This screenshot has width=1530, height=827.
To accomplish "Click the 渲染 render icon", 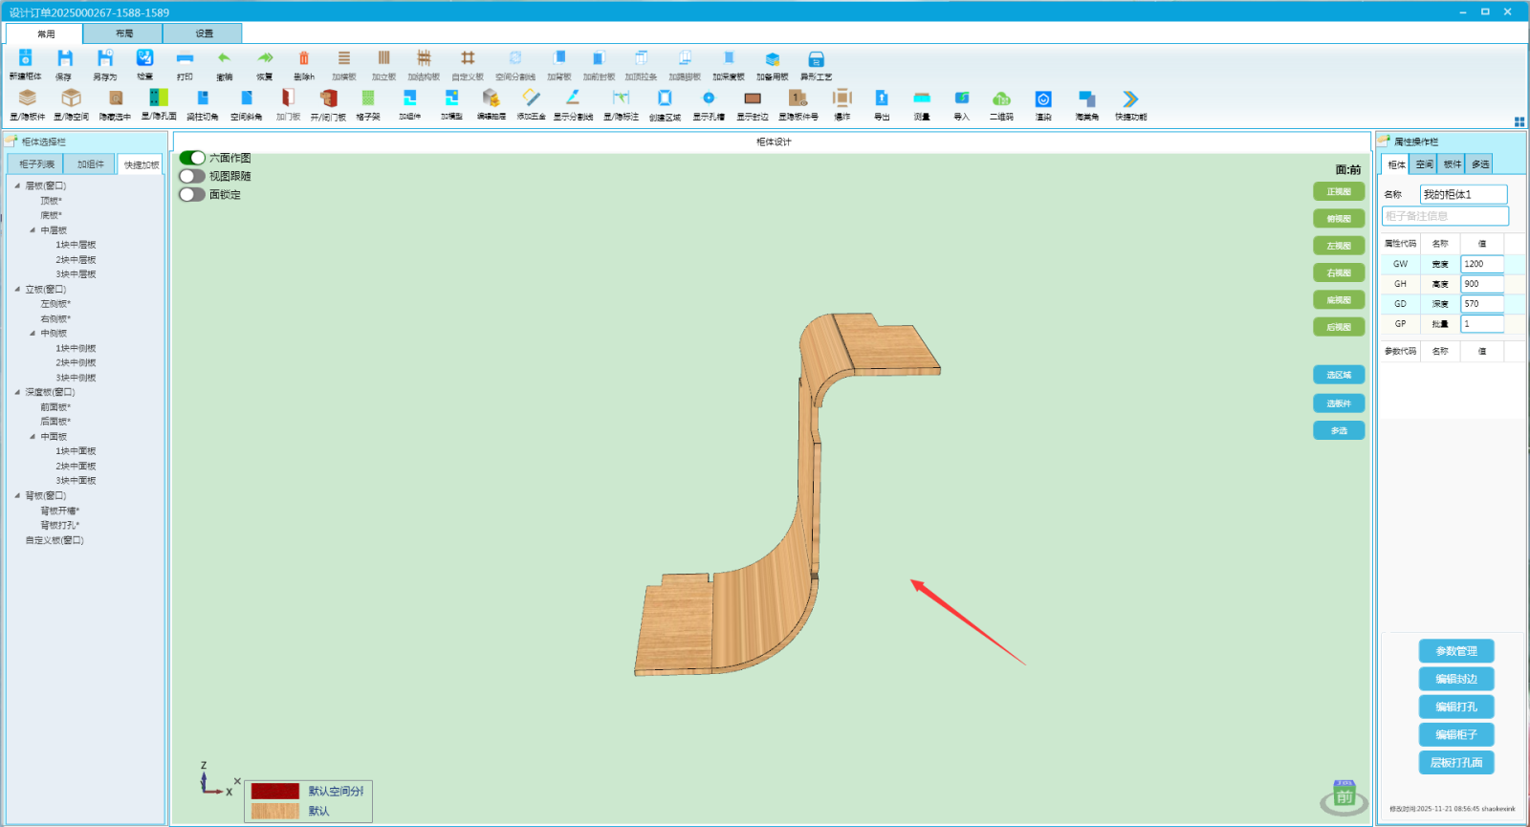I will (1043, 99).
